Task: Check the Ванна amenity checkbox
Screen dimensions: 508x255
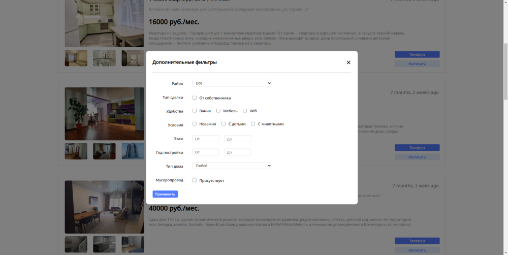Action: click(x=195, y=111)
